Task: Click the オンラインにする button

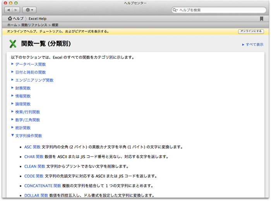Action: pos(251,31)
